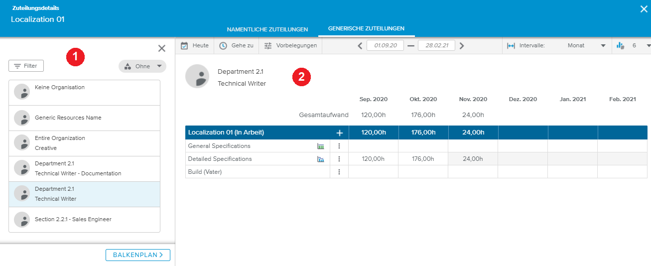The height and width of the screenshot is (266, 651).
Task: Switch to Namentliche Zuteilungen tab
Action: pyautogui.click(x=267, y=29)
